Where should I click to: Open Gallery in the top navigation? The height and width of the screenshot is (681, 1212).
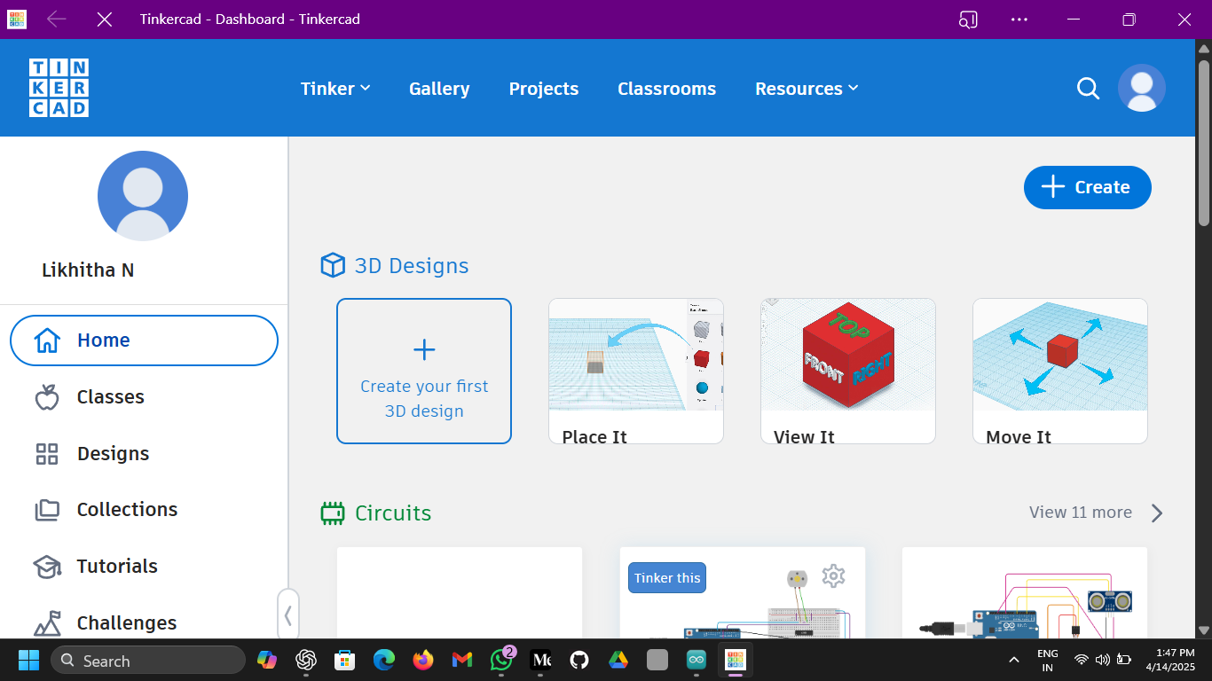pos(439,89)
